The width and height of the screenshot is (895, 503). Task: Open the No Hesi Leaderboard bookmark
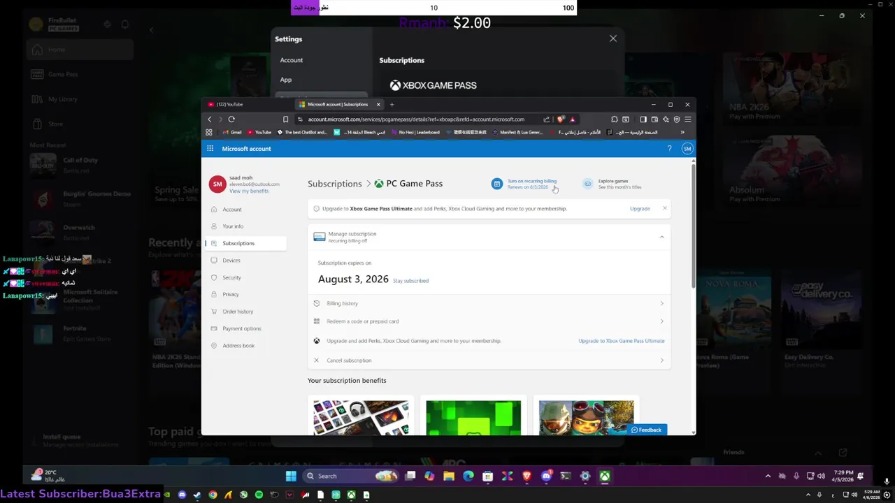[415, 132]
